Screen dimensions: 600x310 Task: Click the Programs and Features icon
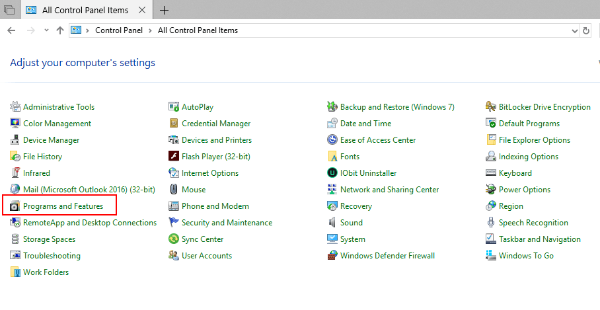tap(16, 206)
